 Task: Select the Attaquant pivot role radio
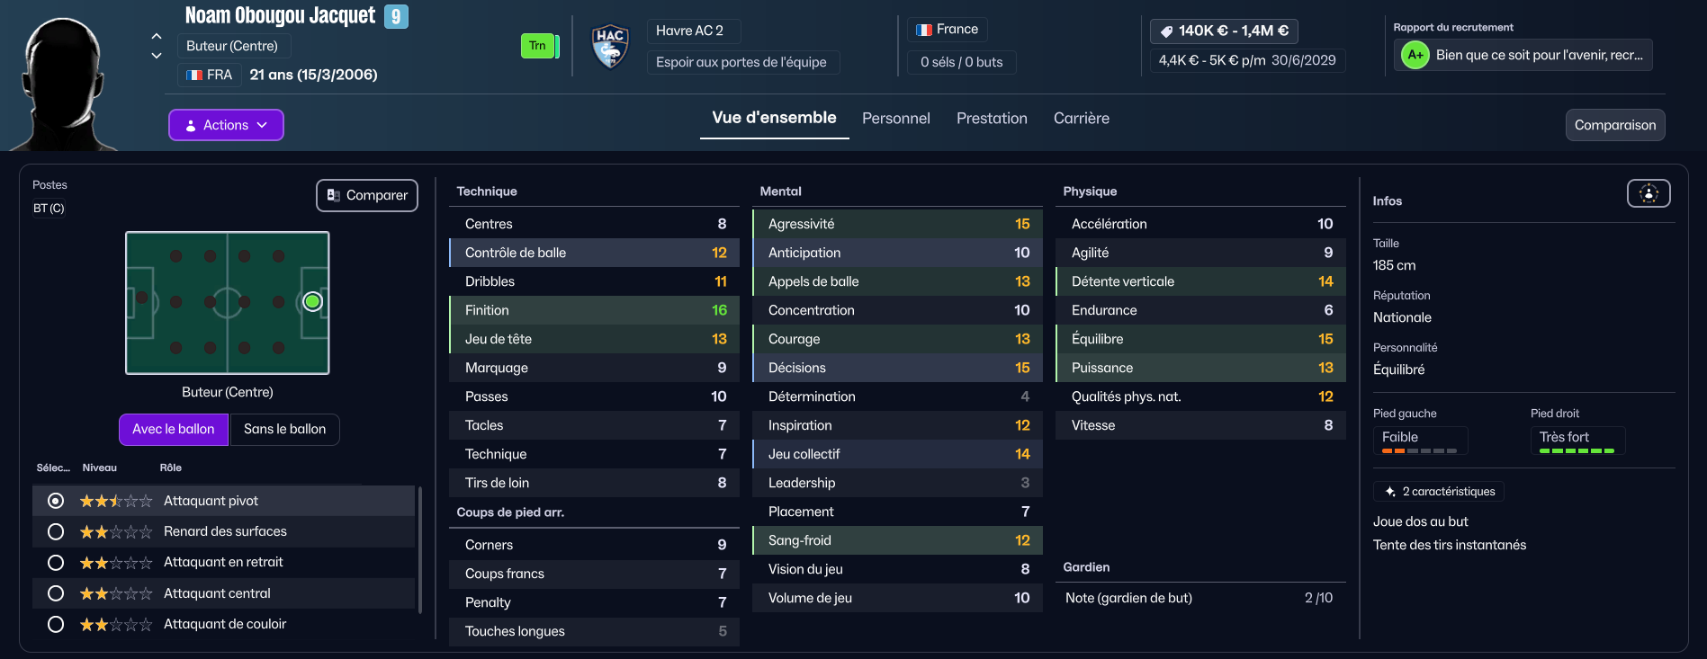pos(56,501)
